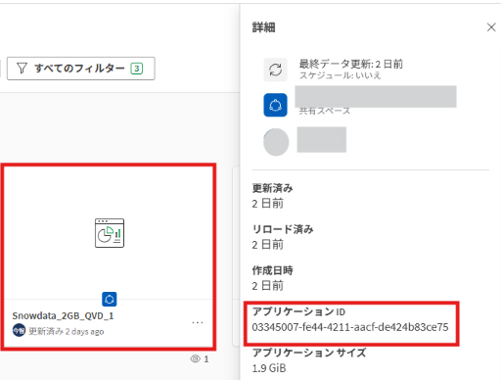Click the スケジュール: いいえ text
The height and width of the screenshot is (380, 501).
340,75
